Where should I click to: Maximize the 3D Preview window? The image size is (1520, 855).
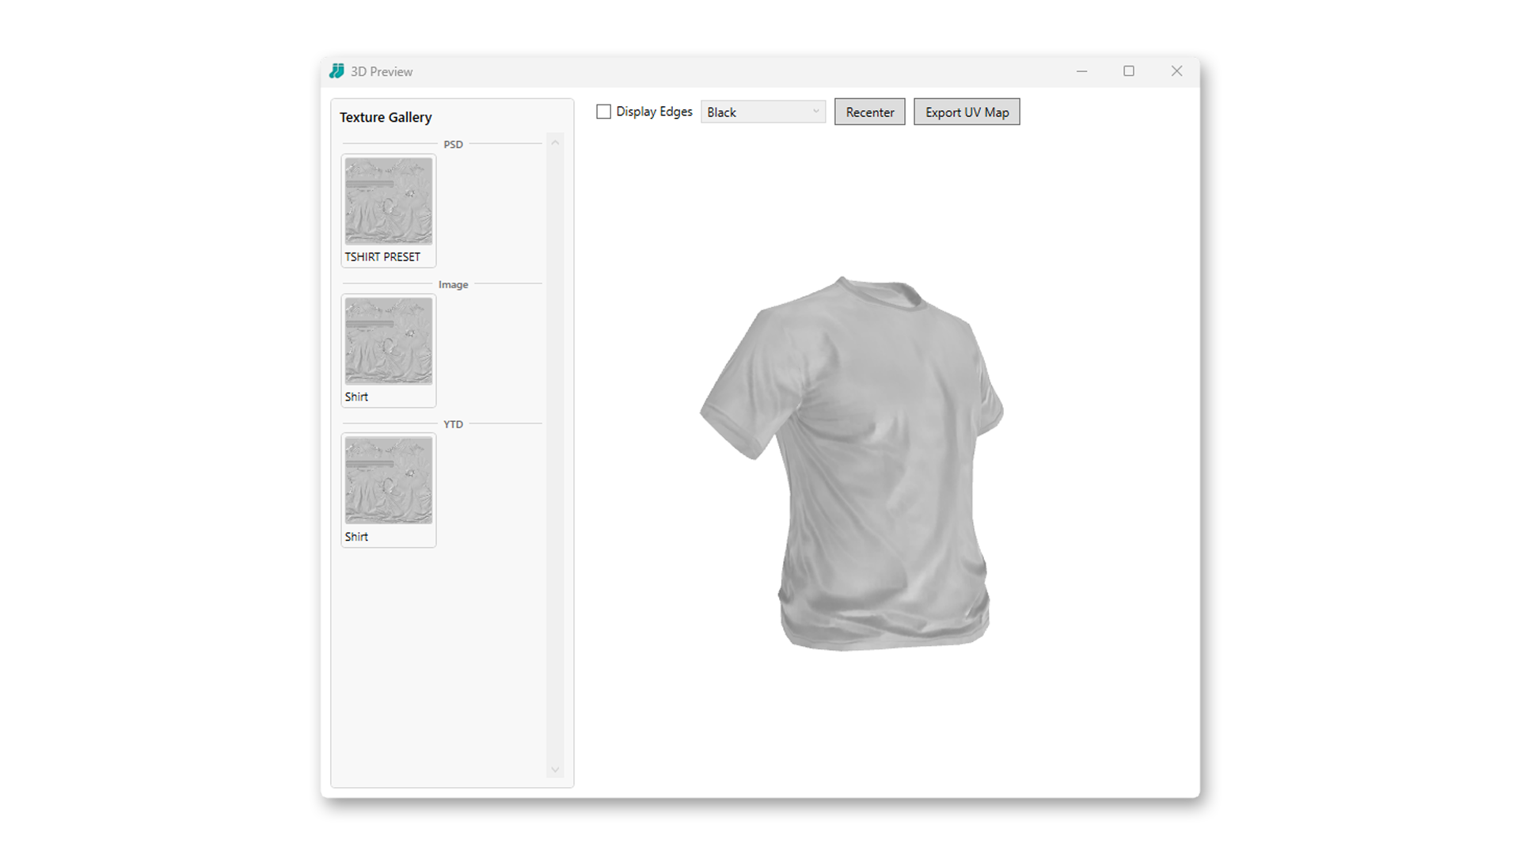click(x=1129, y=71)
